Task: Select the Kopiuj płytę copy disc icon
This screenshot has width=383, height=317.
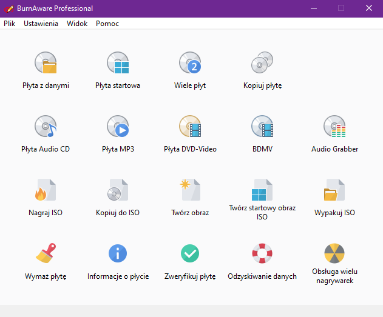Action: click(262, 62)
